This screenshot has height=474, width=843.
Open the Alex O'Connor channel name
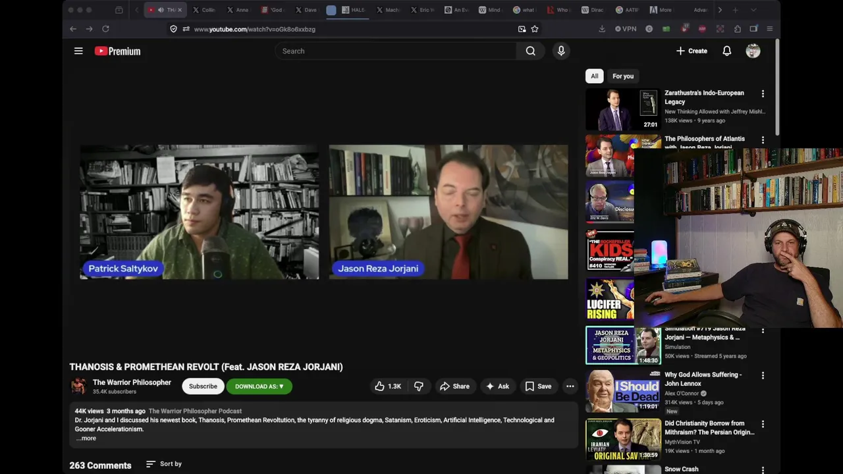[681, 393]
